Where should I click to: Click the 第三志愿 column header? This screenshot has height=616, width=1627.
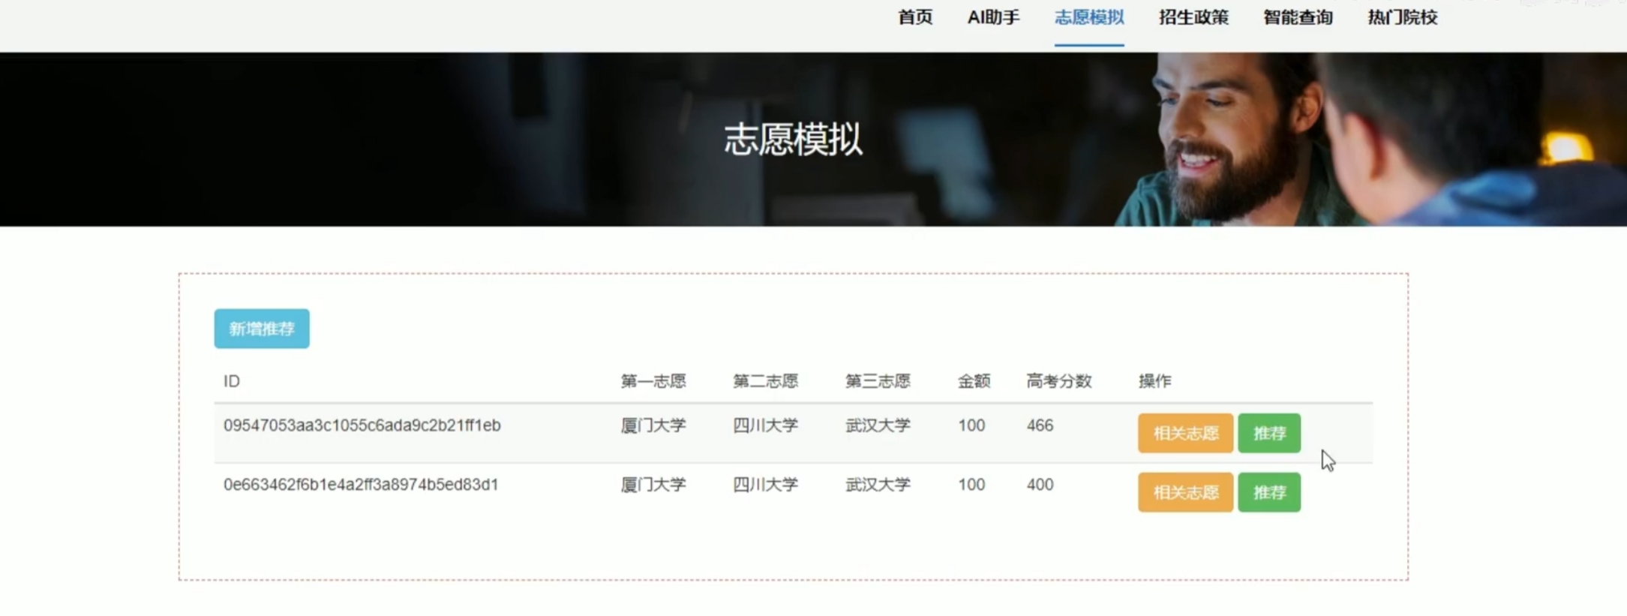click(x=878, y=381)
